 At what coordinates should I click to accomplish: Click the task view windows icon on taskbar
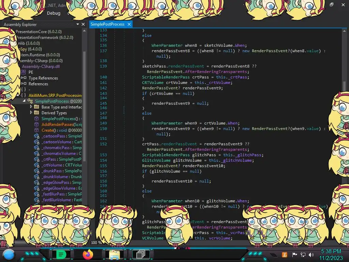(x=141, y=254)
